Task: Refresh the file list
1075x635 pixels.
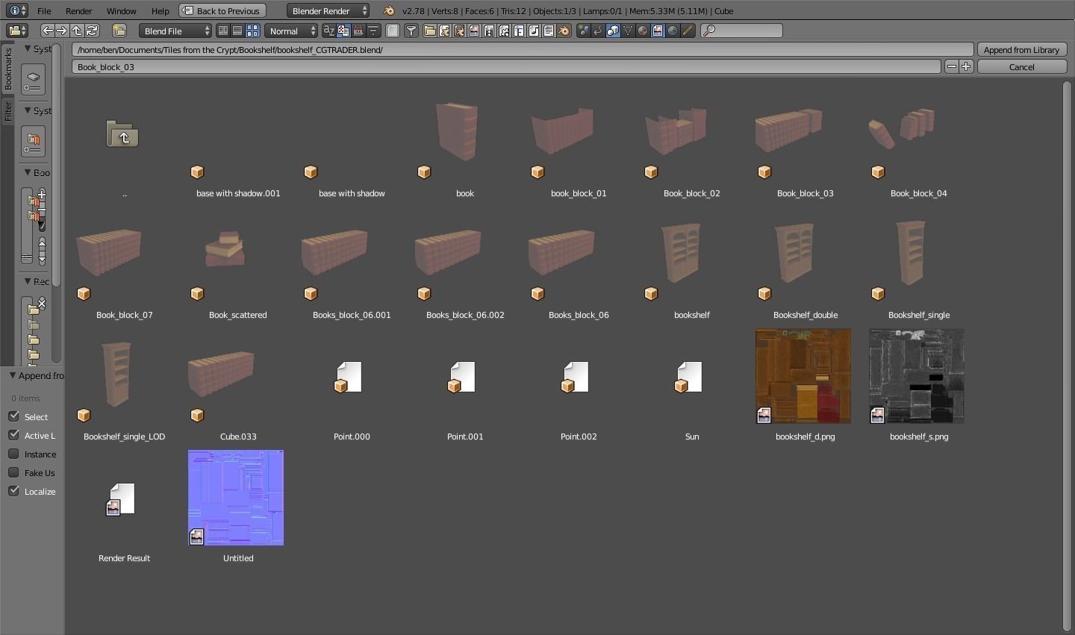Action: pos(92,31)
